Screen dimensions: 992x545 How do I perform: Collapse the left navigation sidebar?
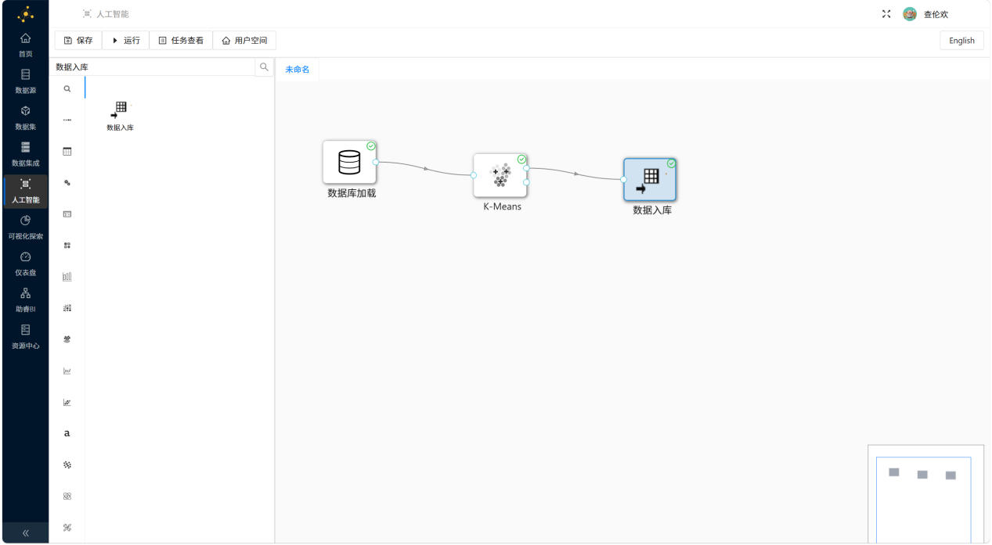[25, 532]
